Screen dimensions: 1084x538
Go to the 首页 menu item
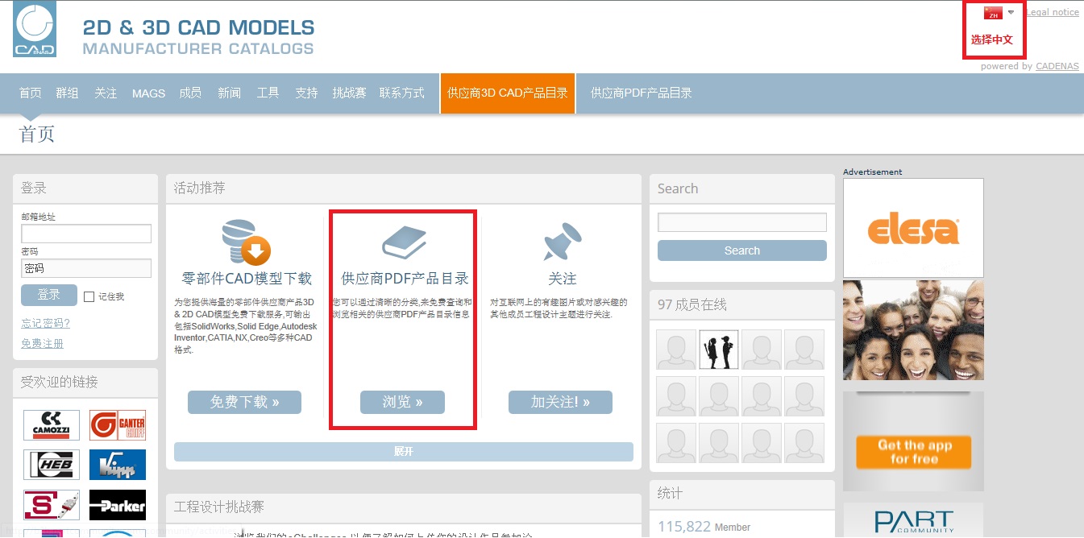(31, 93)
